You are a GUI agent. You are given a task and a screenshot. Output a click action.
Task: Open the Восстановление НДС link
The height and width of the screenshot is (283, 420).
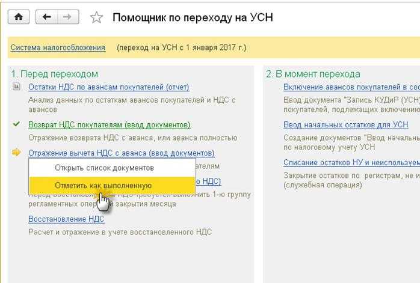point(66,219)
